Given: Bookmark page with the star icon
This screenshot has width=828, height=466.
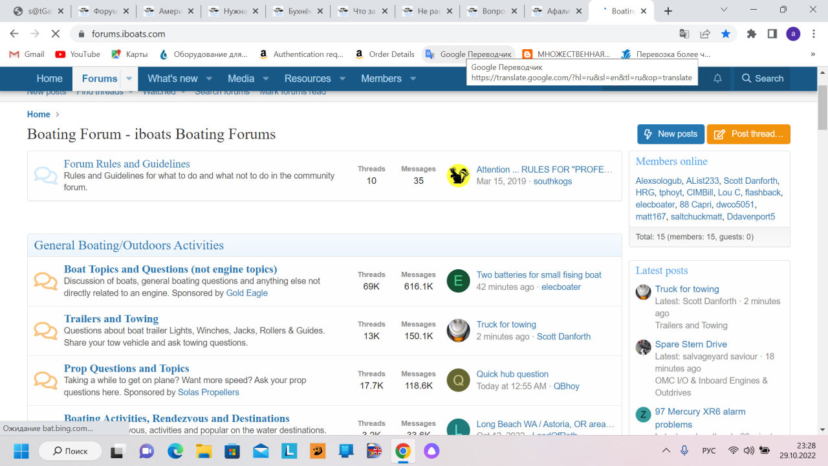Looking at the screenshot, I should coord(726,34).
